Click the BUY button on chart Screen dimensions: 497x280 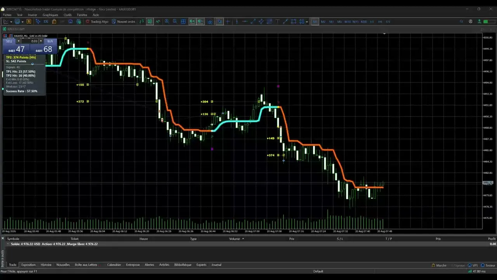click(x=50, y=41)
